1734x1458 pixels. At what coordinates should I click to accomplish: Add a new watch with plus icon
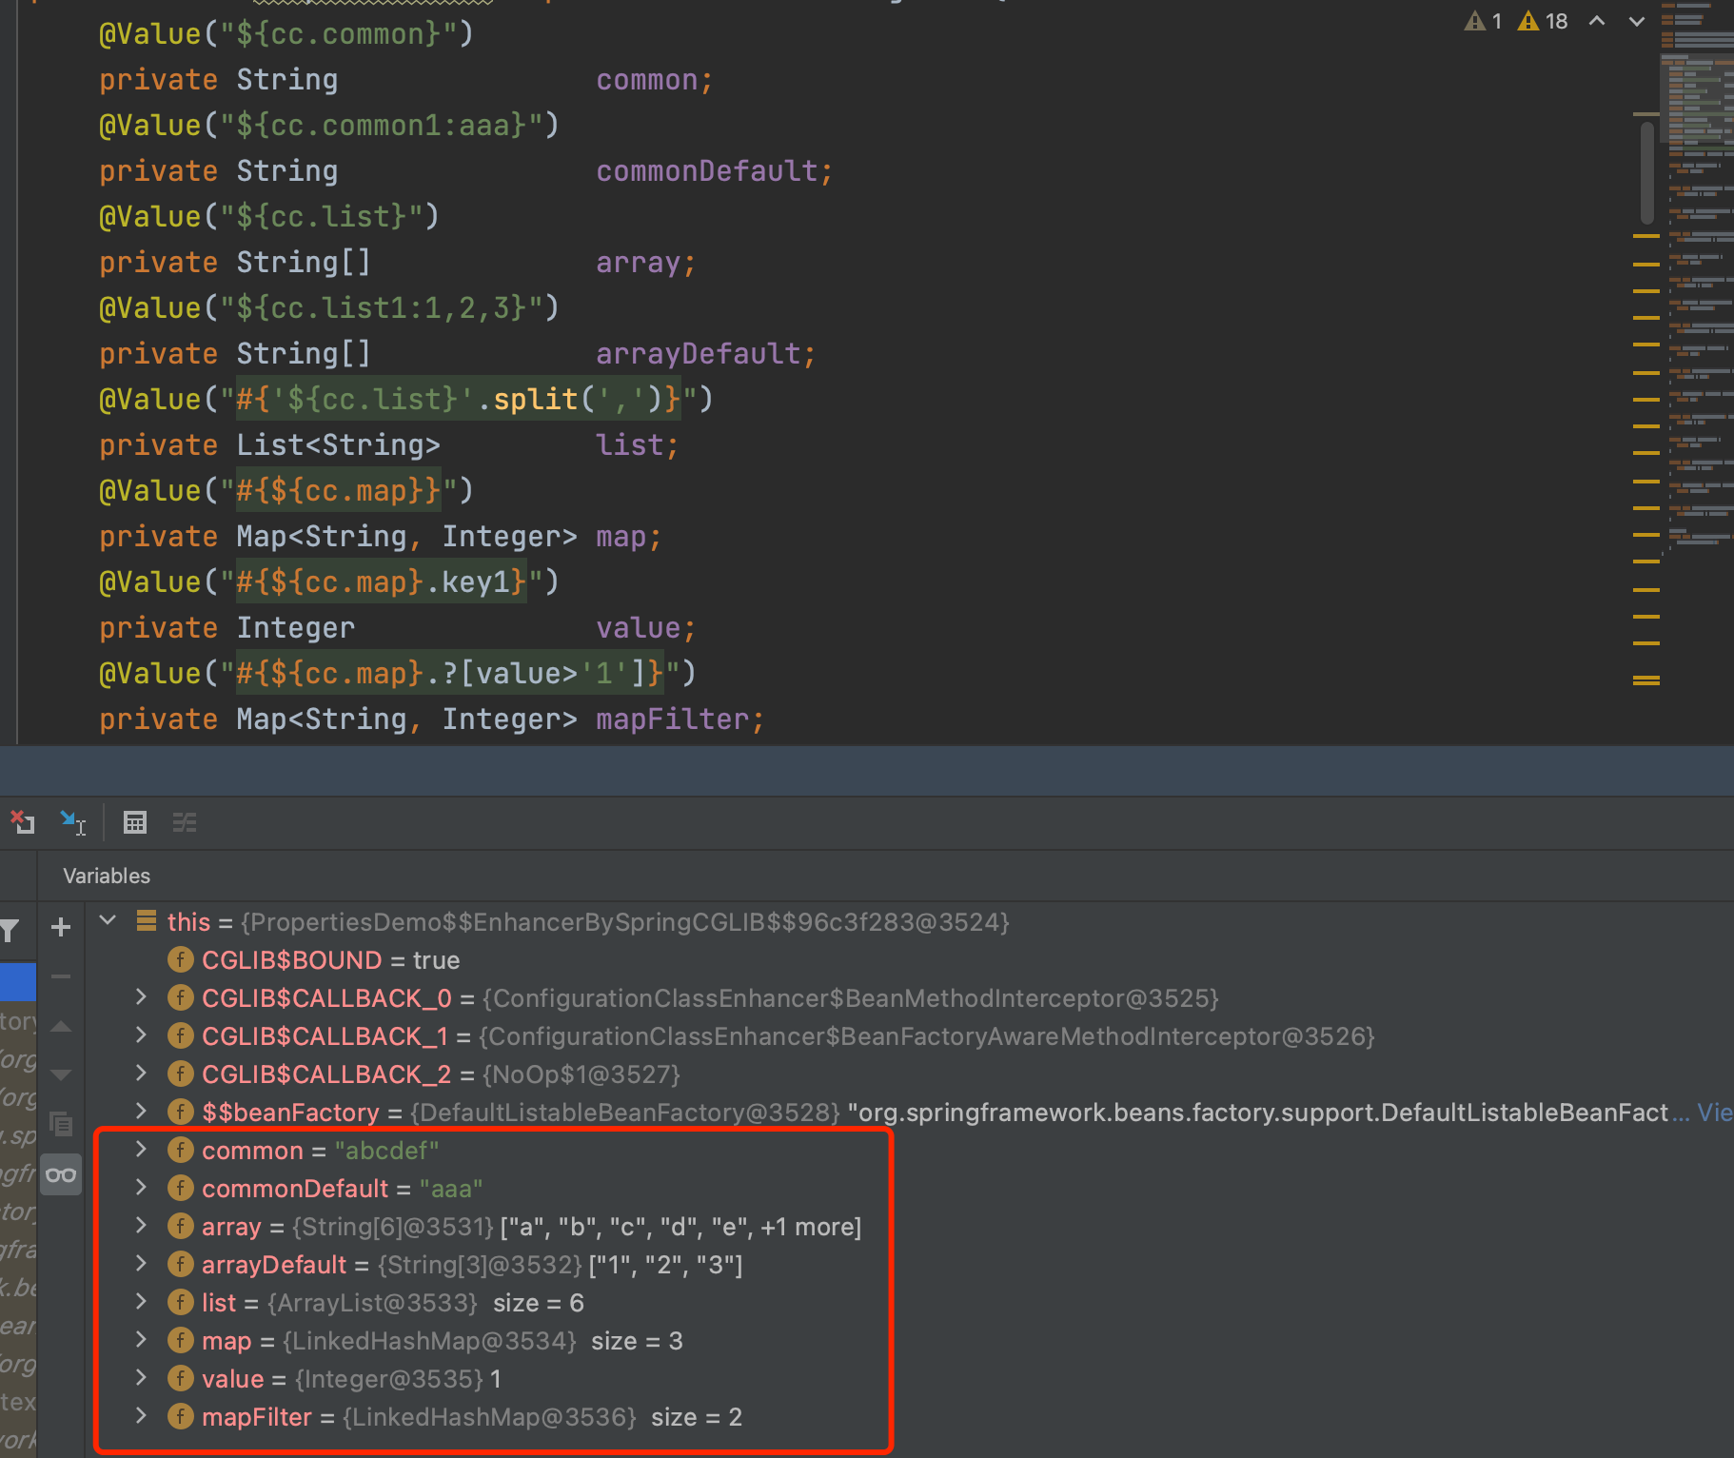pos(61,927)
